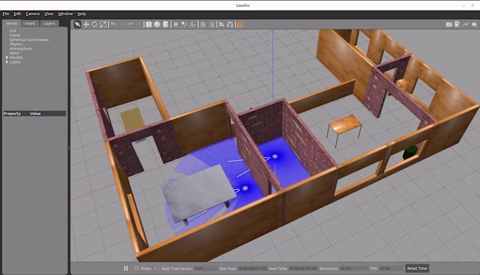
Task: Click the Real Time Factor field
Action: click(206, 268)
